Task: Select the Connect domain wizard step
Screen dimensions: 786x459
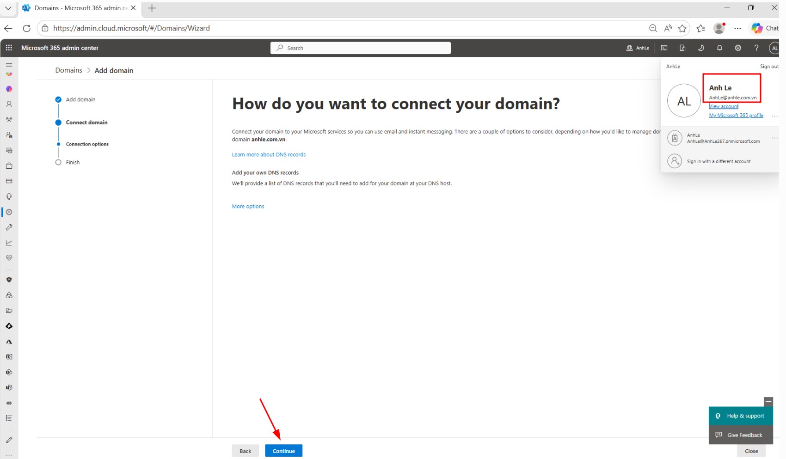Action: click(x=86, y=122)
